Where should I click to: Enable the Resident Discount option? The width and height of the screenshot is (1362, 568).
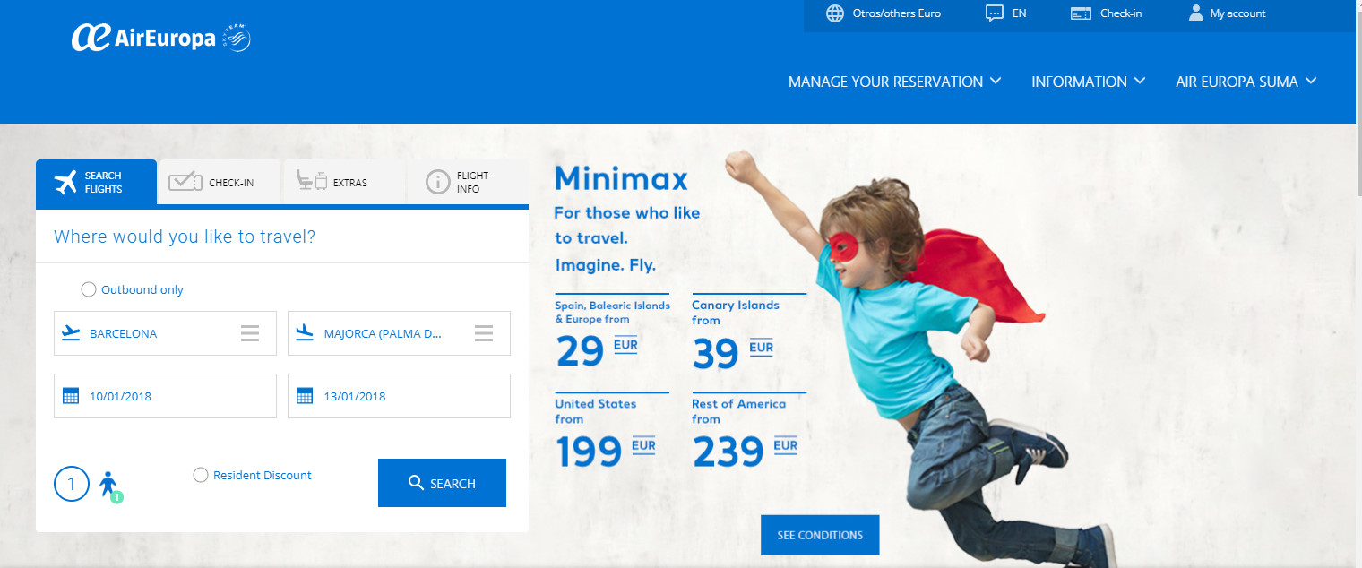point(201,475)
